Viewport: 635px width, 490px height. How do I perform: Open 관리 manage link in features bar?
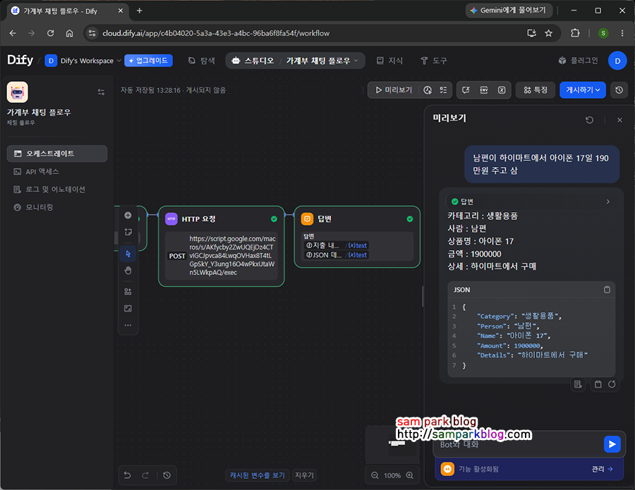(x=603, y=469)
